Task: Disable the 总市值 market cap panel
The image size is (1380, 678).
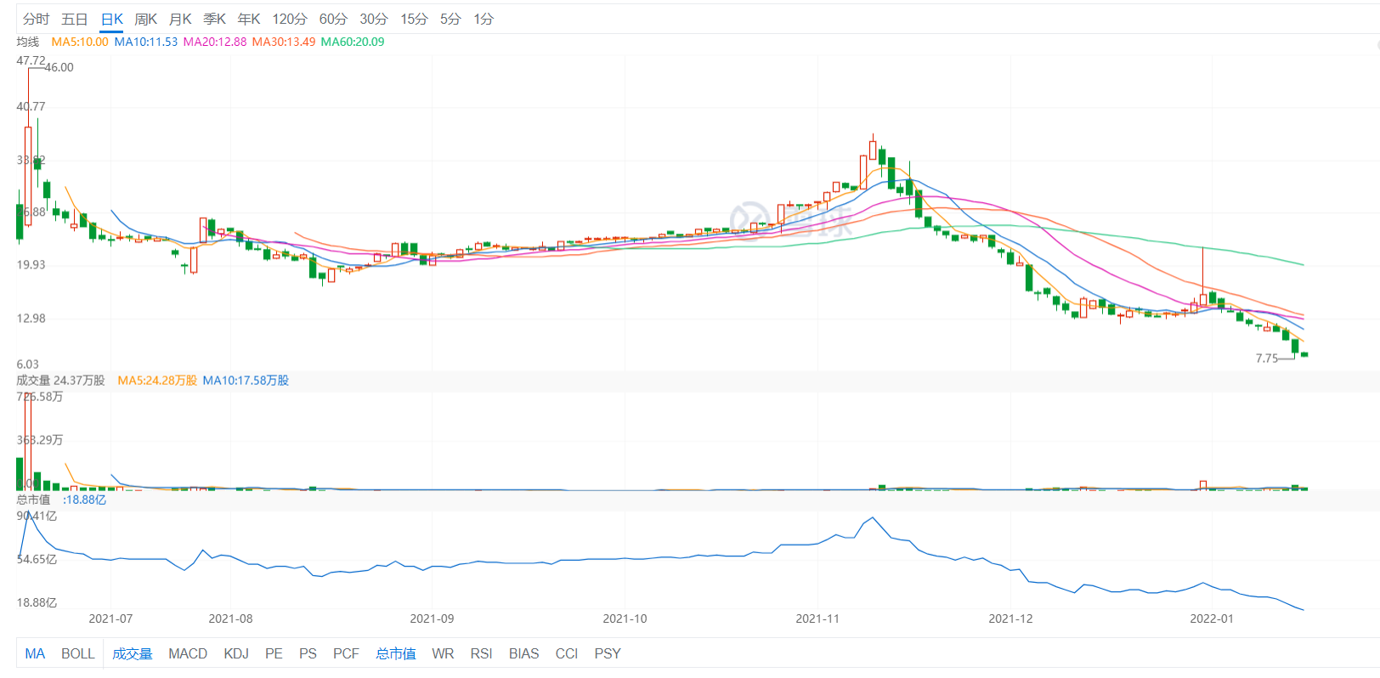Action: click(396, 653)
